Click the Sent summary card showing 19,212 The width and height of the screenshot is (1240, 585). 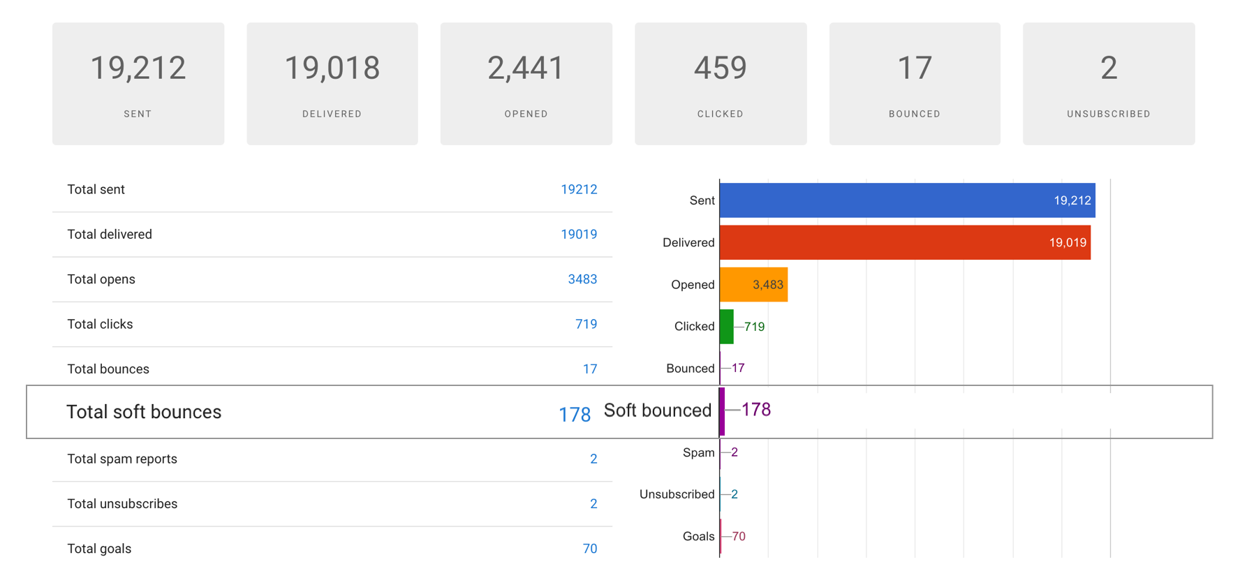138,84
